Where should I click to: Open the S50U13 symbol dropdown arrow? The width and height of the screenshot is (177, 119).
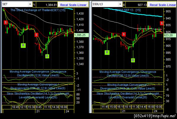120,4
